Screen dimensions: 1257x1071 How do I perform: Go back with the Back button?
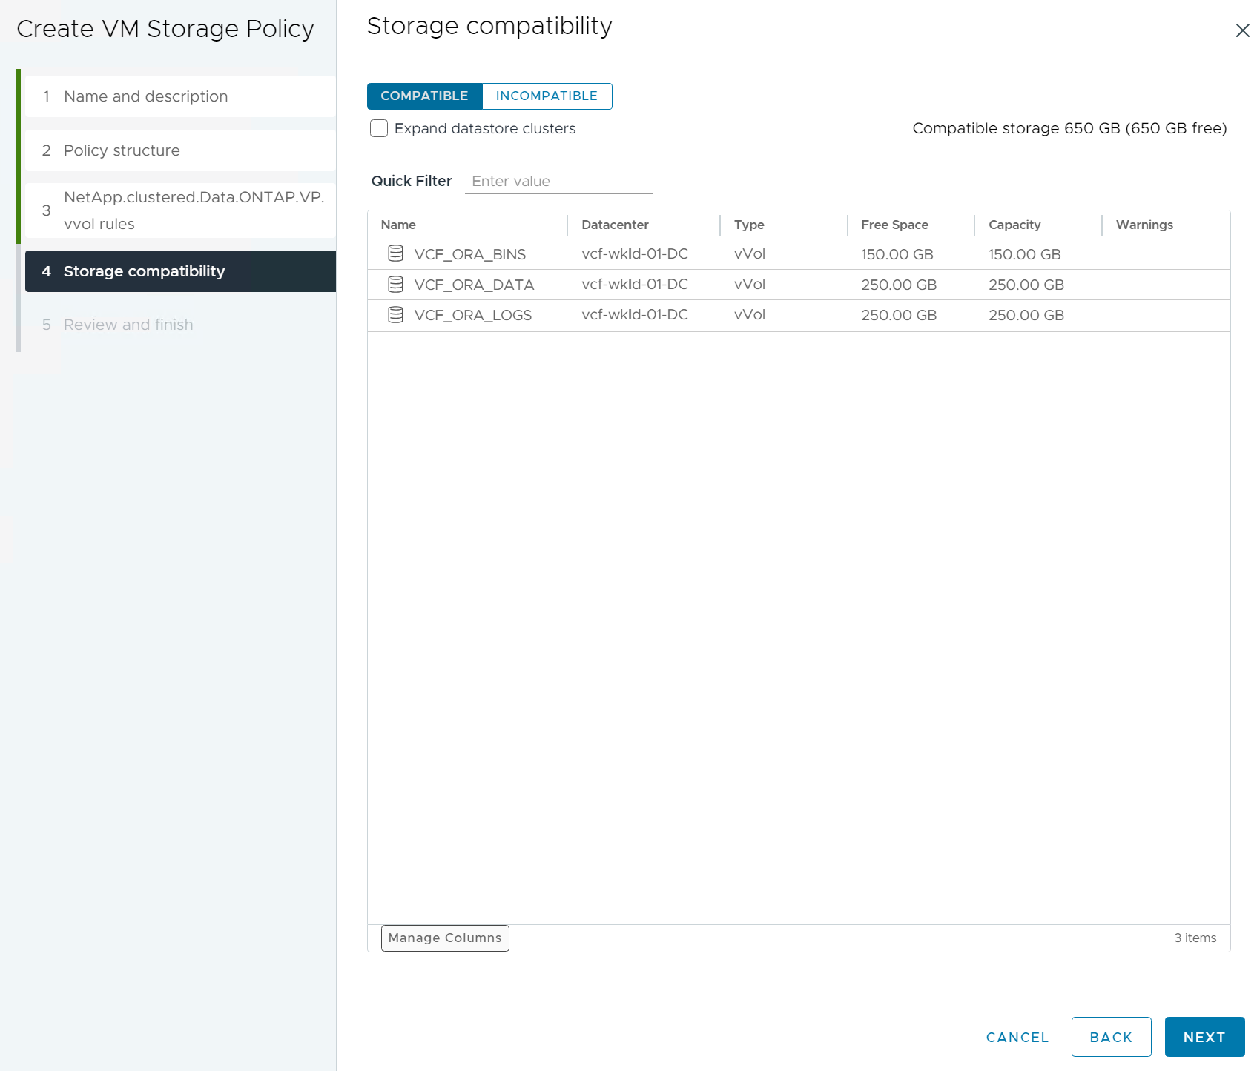pos(1110,1037)
